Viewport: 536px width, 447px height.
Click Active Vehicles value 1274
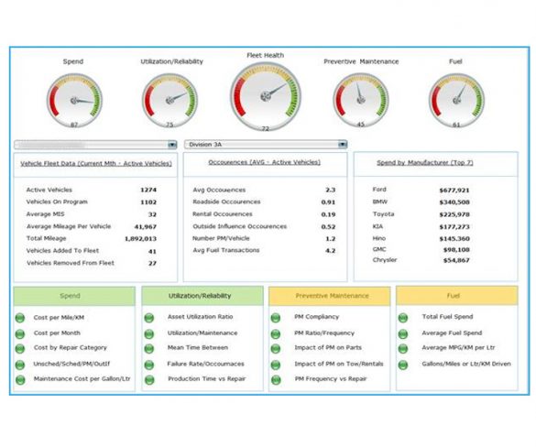pos(148,190)
